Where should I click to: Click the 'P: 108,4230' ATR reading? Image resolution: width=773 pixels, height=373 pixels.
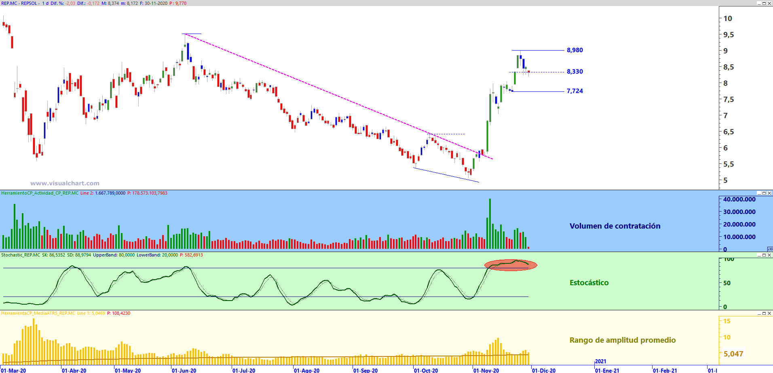118,314
